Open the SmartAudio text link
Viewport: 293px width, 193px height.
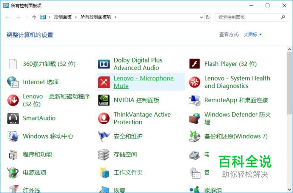pyautogui.click(x=39, y=118)
